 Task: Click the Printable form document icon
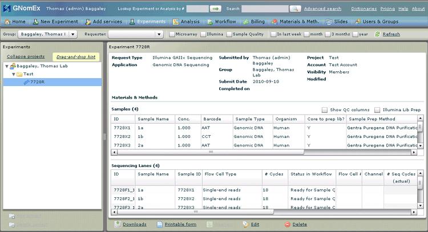[160, 225]
